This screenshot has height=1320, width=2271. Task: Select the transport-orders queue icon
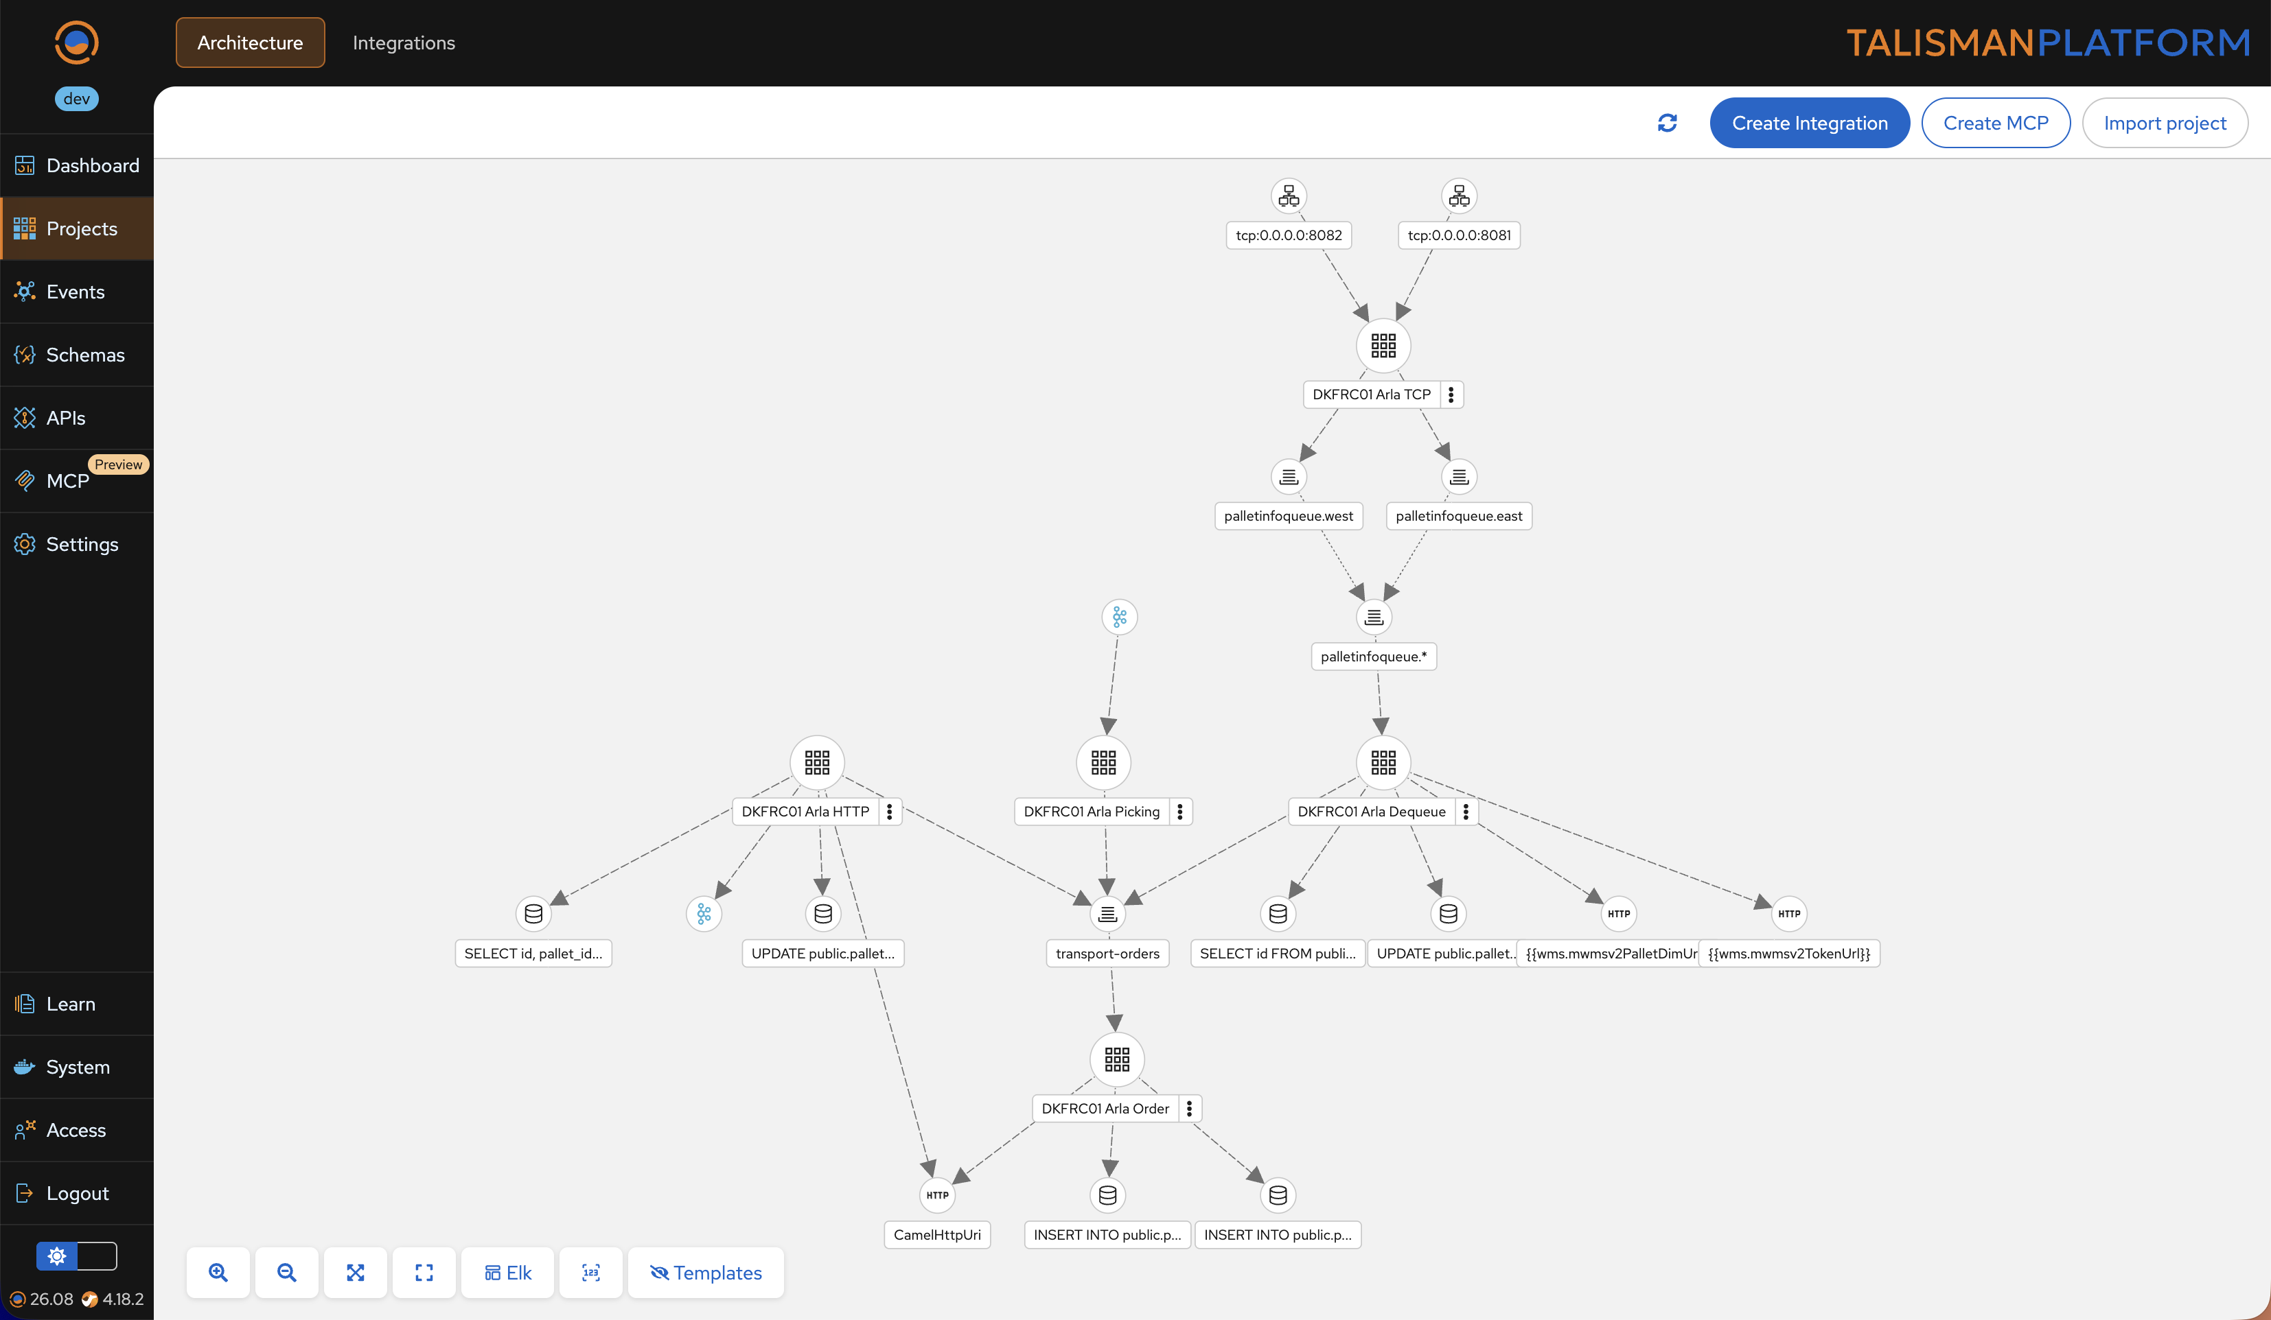pos(1107,914)
